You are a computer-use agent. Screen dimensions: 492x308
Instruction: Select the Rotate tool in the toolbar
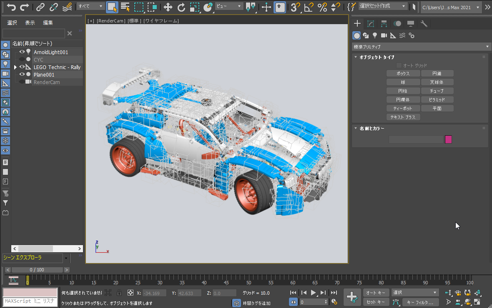181,7
